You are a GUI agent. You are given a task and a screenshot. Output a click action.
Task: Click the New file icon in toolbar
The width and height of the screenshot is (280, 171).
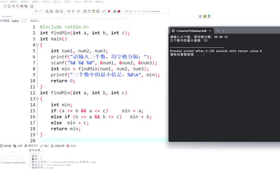coord(5,6)
